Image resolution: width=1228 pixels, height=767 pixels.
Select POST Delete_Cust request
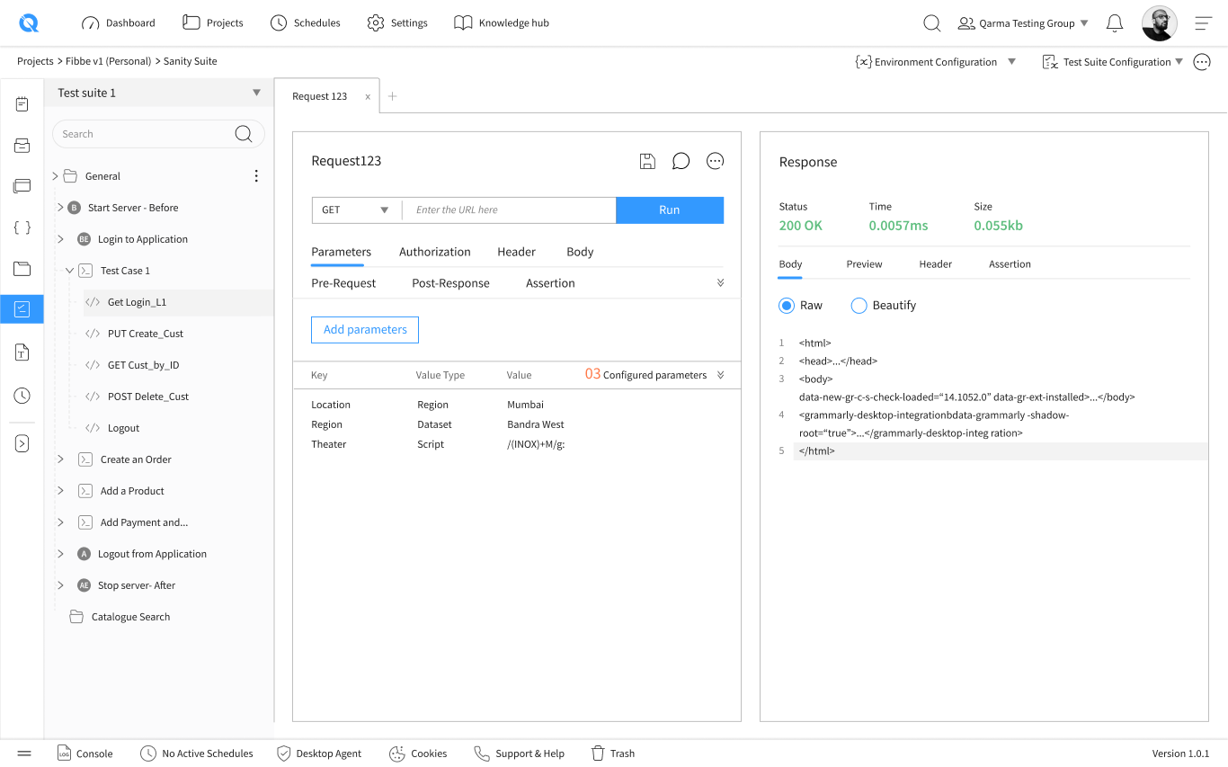(x=148, y=397)
